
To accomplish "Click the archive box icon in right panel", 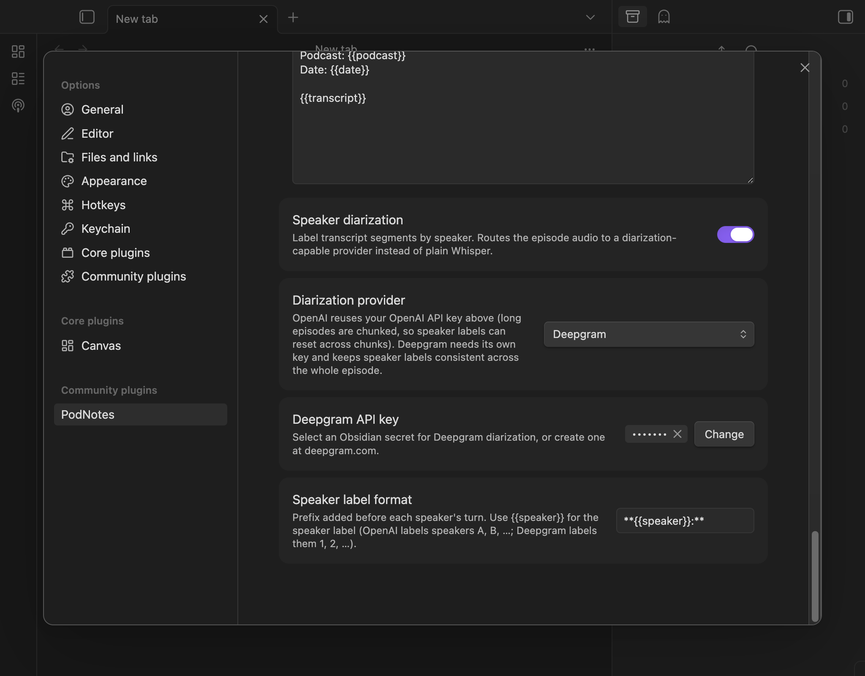I will 632,17.
